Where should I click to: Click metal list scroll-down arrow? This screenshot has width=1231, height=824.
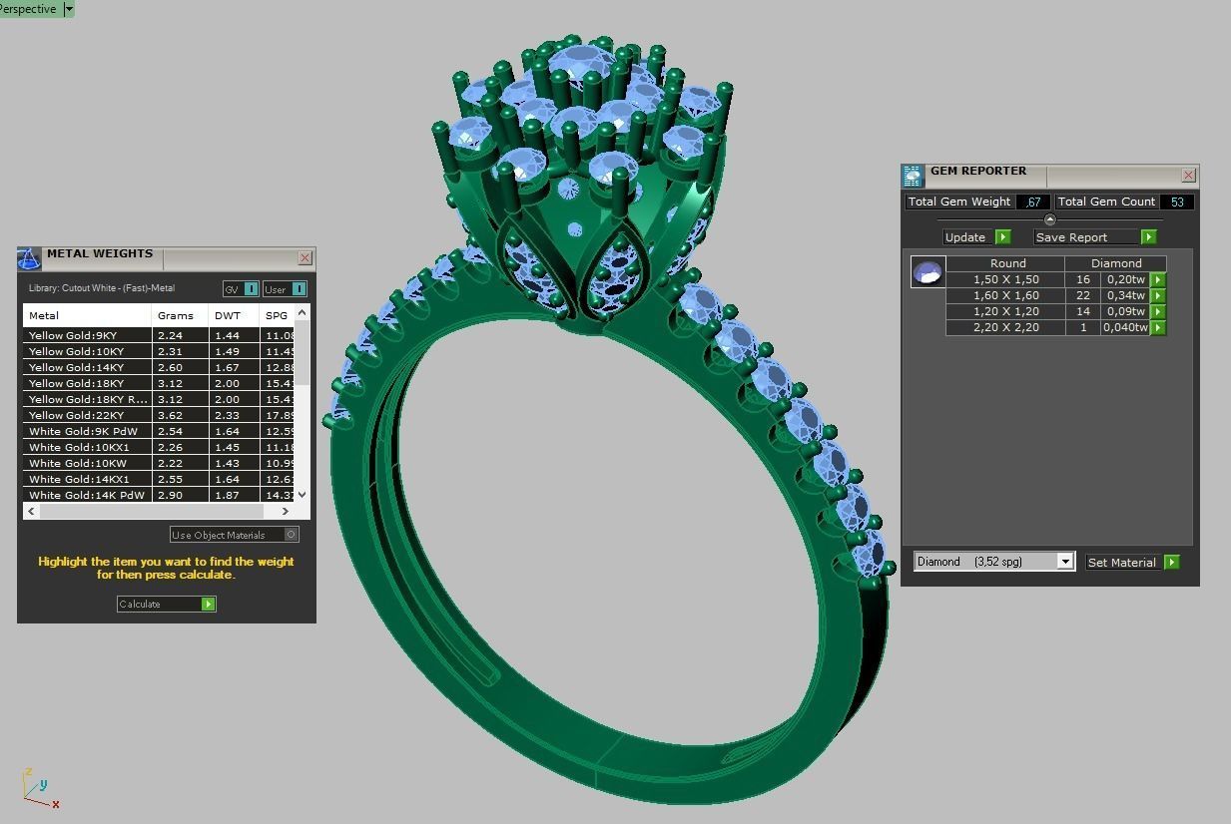coord(303,495)
